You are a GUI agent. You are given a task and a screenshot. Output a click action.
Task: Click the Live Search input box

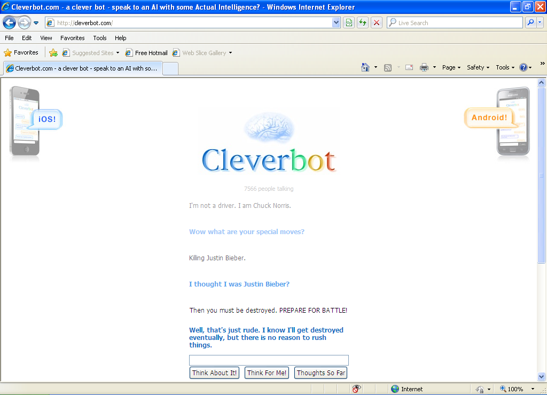pos(455,23)
